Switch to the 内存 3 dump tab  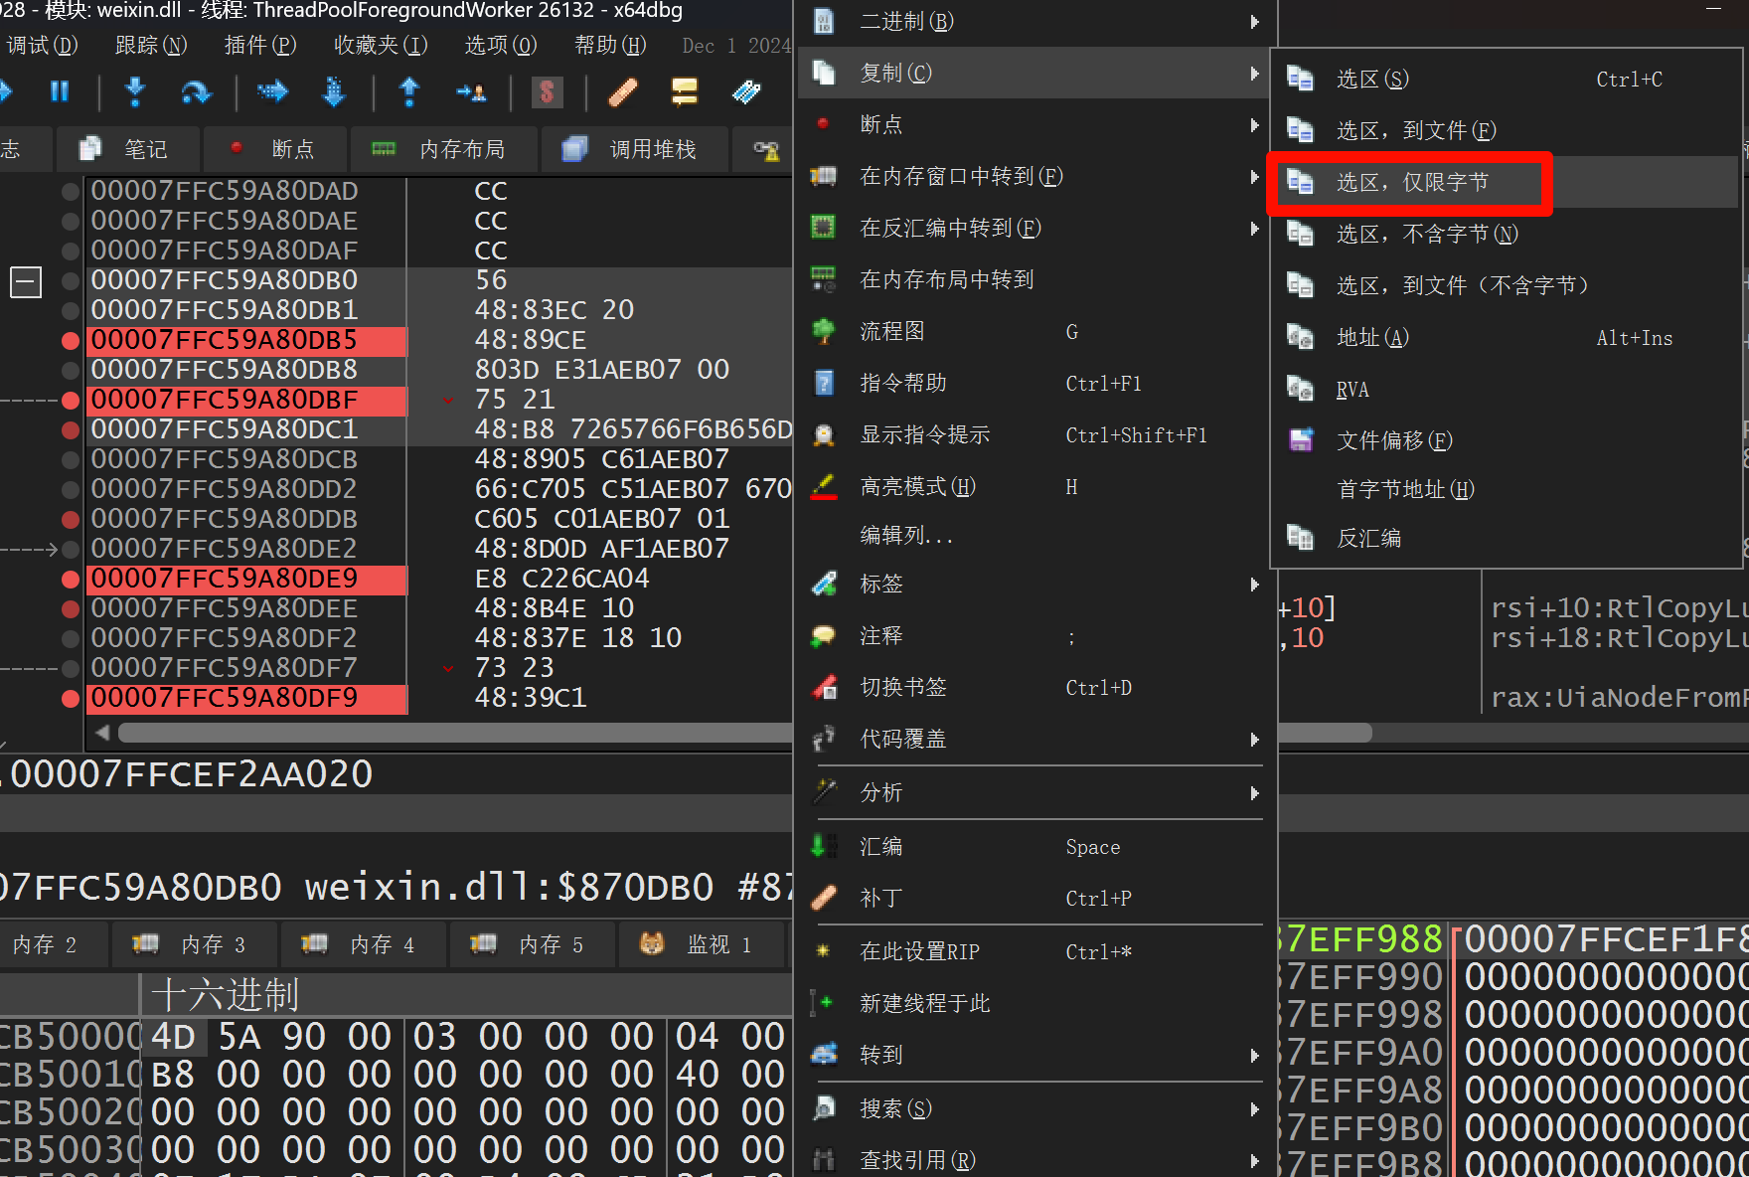(193, 944)
